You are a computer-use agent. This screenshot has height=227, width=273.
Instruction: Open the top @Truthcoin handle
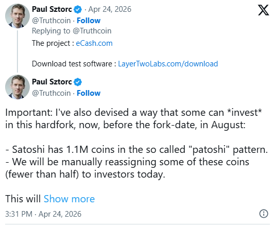[51, 21]
